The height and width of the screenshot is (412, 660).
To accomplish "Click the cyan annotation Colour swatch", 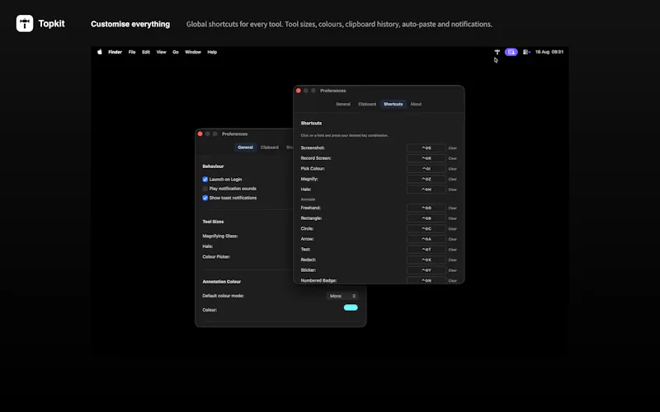I will point(351,307).
